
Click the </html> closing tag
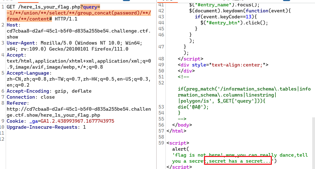[176, 131]
